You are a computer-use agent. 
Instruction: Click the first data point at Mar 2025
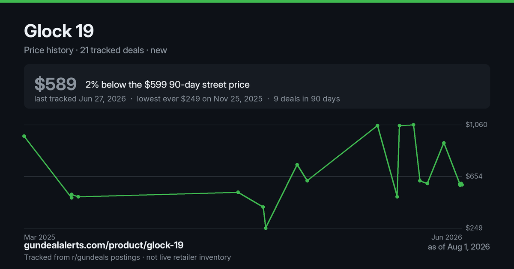(24, 136)
